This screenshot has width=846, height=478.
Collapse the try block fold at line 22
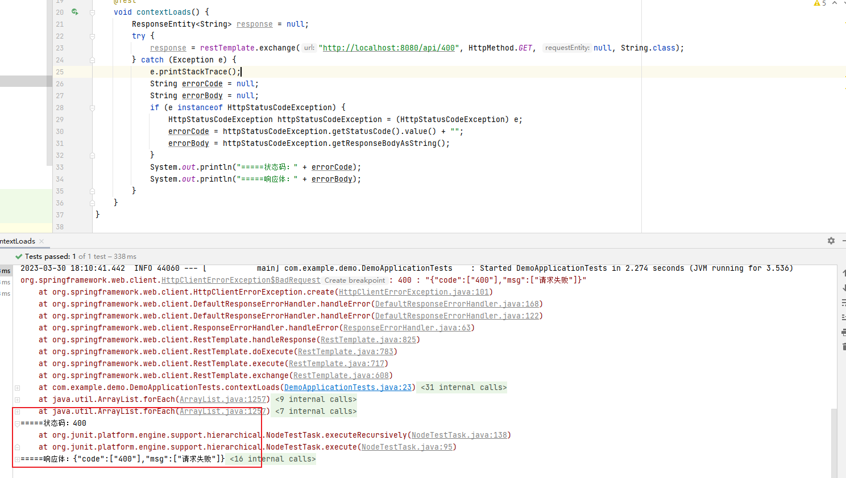point(92,36)
